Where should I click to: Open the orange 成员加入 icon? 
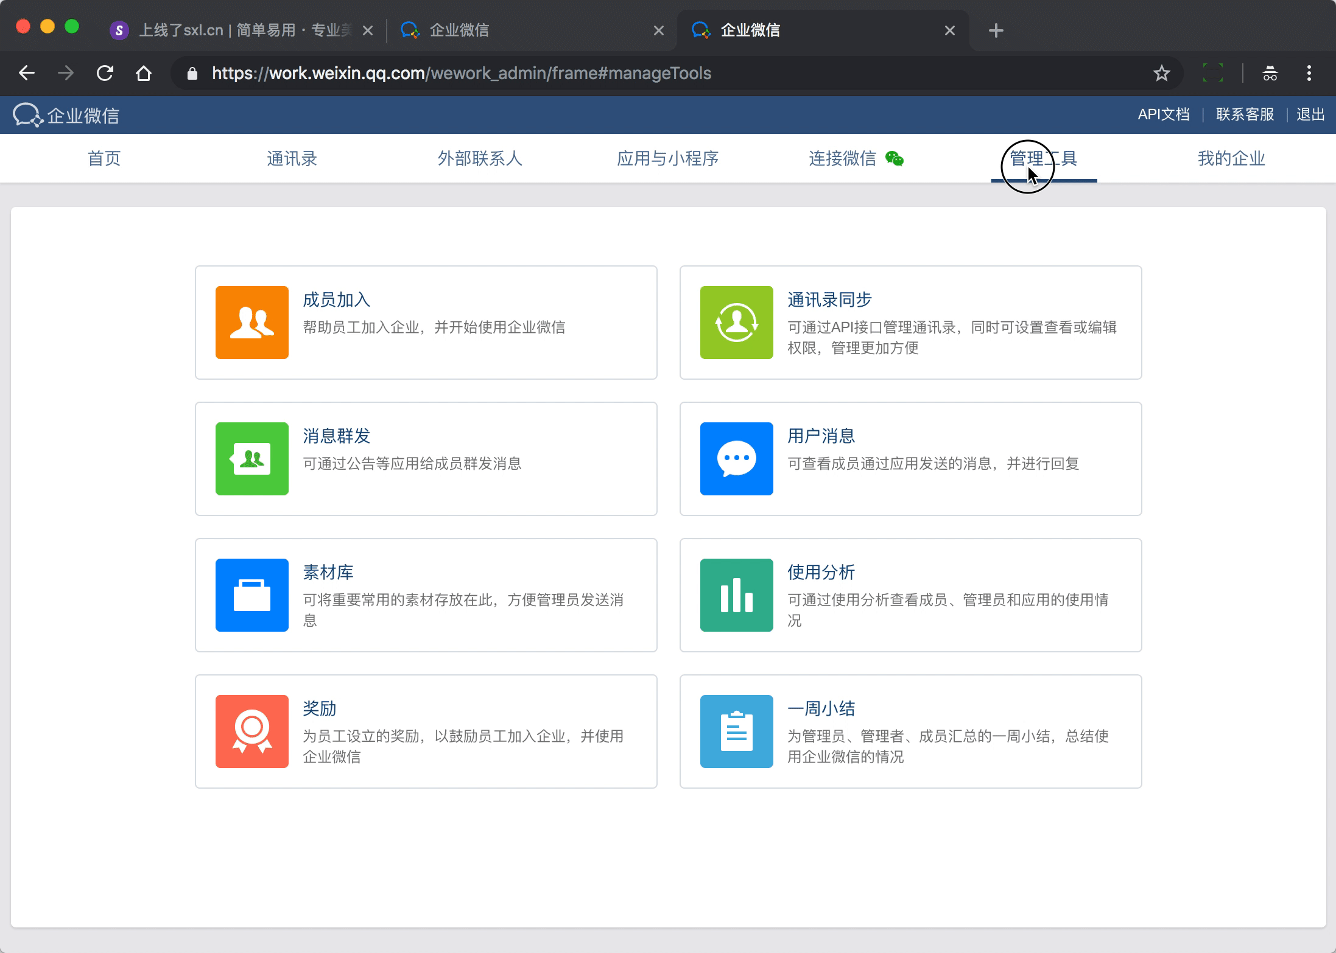[251, 323]
